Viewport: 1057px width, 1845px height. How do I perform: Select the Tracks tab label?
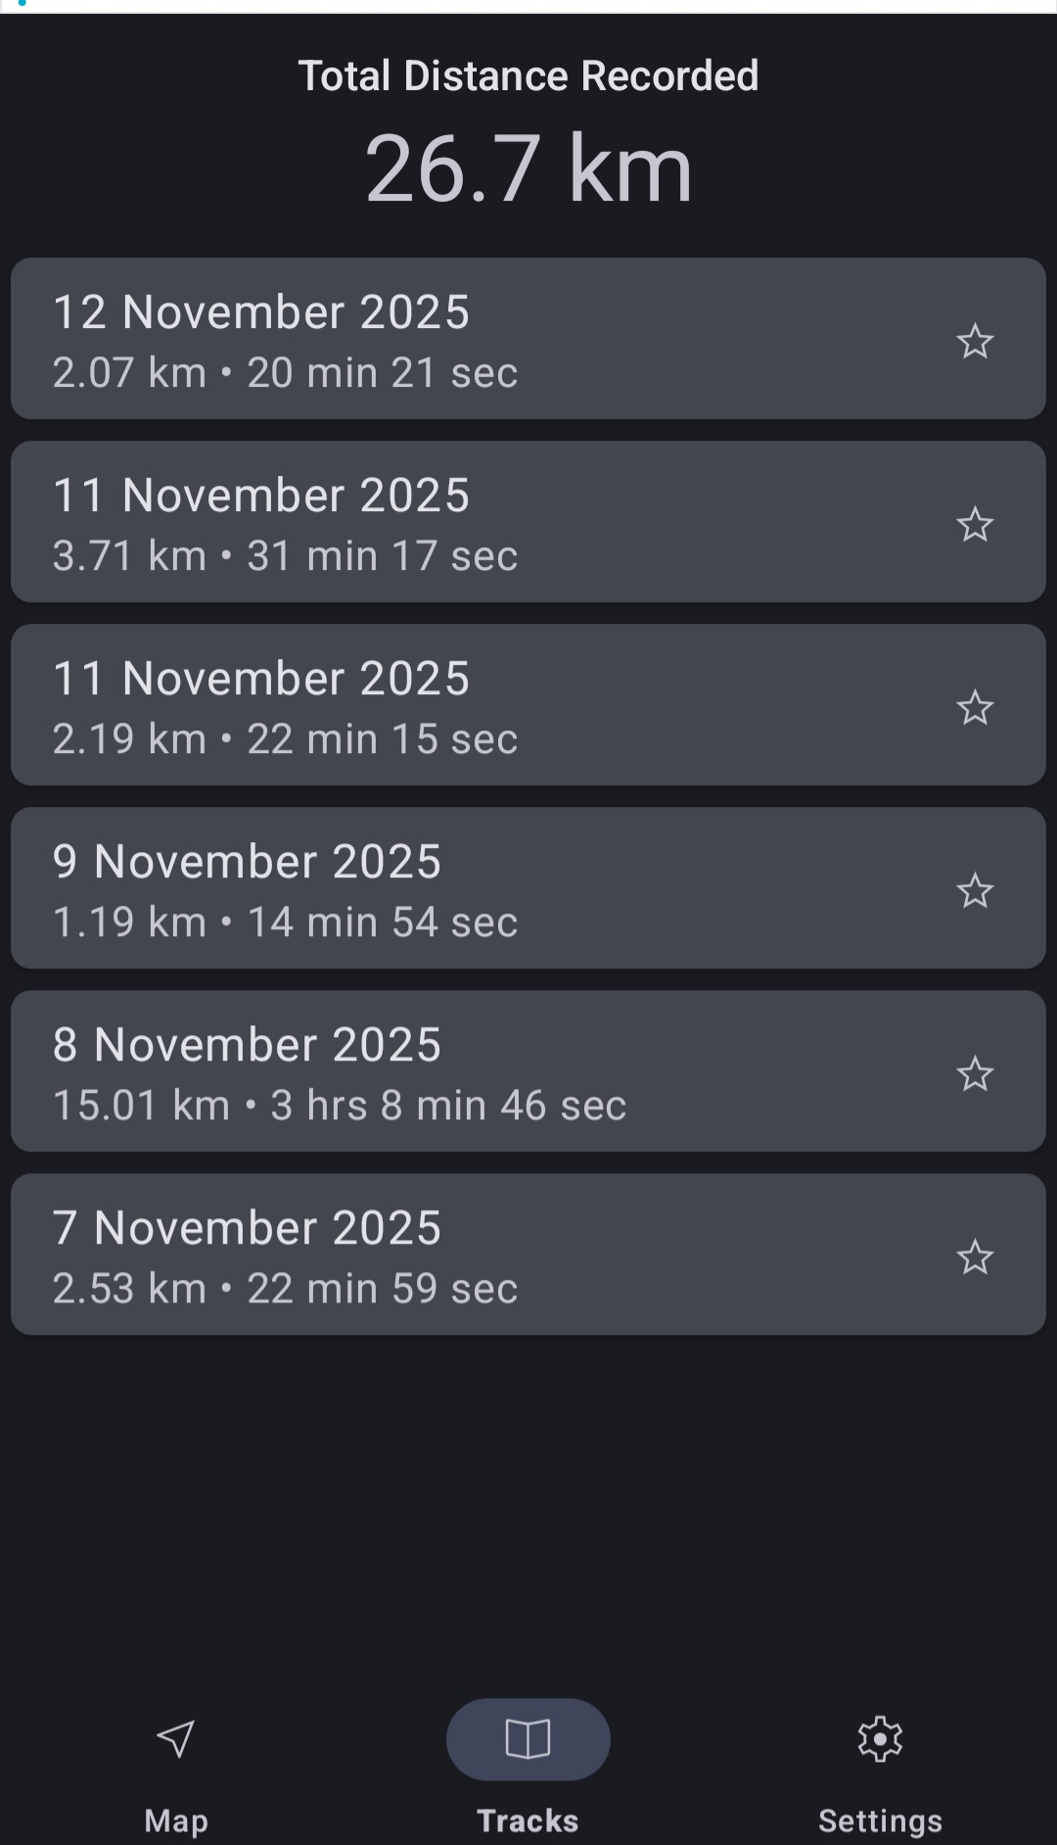coord(528,1821)
